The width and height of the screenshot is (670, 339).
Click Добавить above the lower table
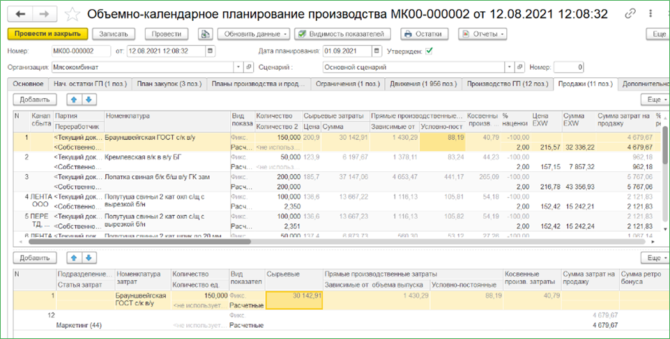(x=35, y=258)
